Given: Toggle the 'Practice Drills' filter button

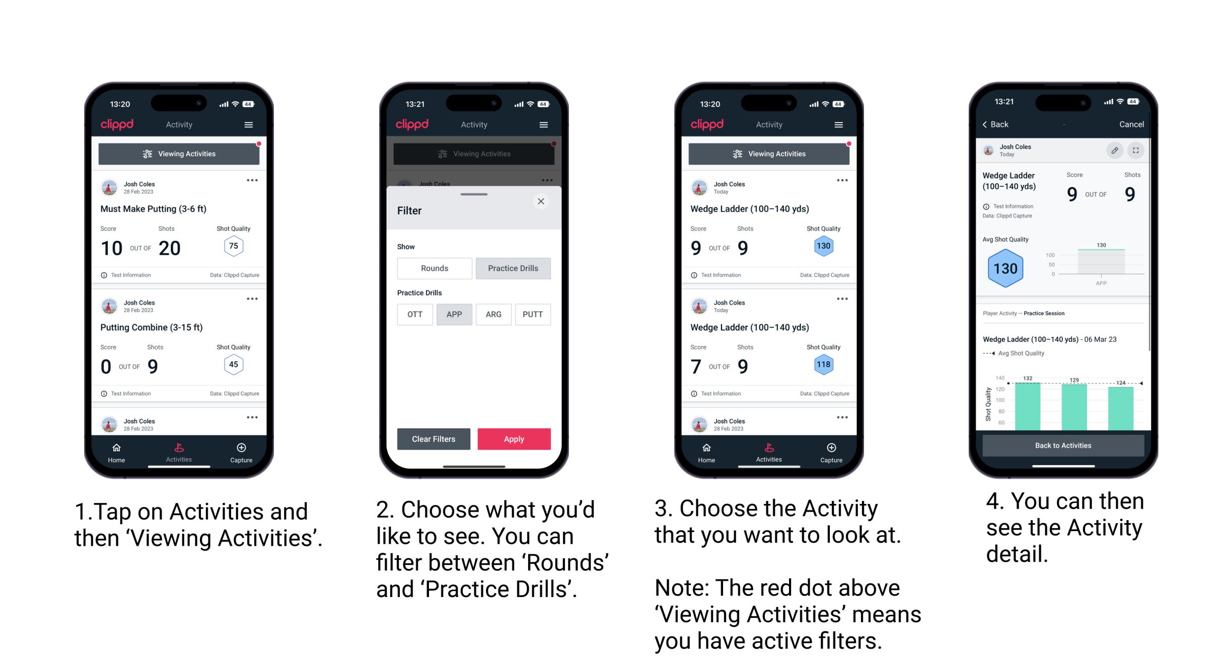Looking at the screenshot, I should (x=513, y=268).
